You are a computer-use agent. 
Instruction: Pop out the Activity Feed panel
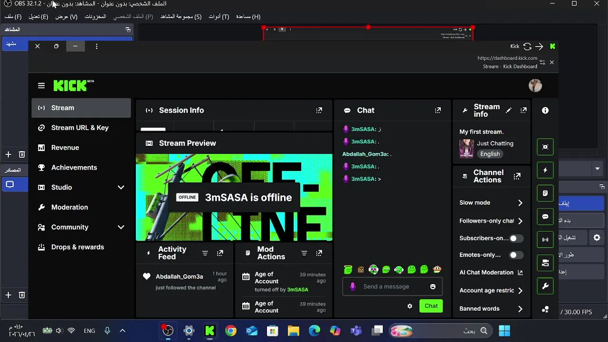pos(220,253)
